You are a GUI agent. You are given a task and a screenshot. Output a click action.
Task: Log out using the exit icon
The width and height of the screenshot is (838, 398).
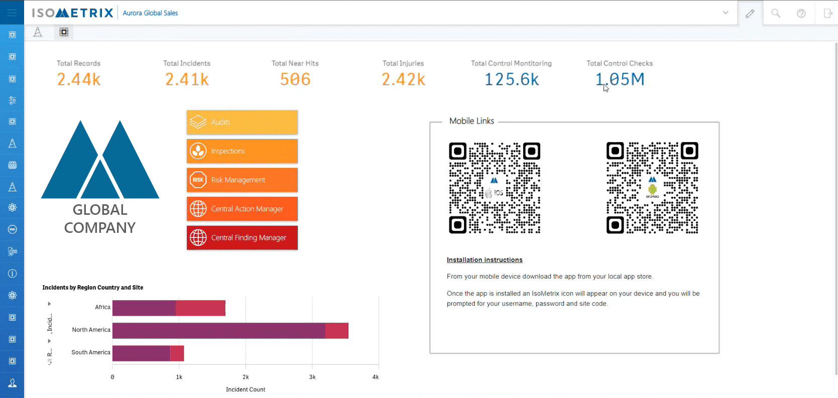pos(828,14)
